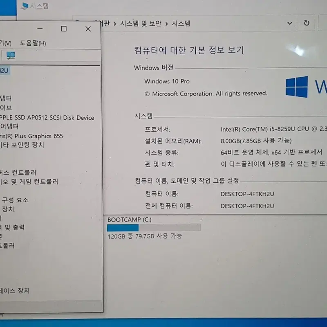Click the 컴퓨터에 대한 기본 정보 보기 heading
The image size is (327, 327).
coord(189,50)
